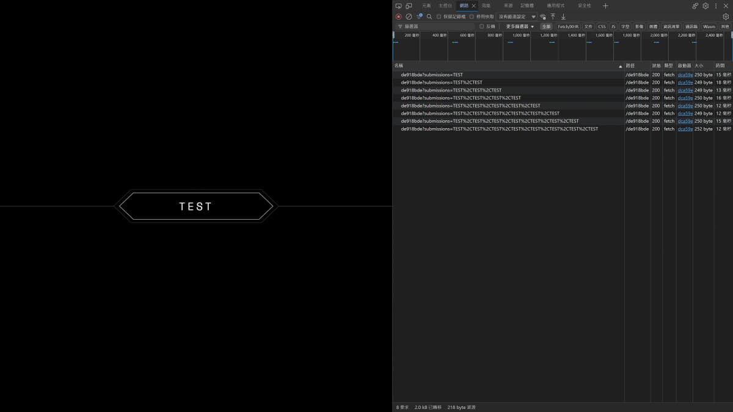Viewport: 733px width, 412px height.
Task: Click the 篩選器 filter input field
Action: tap(435, 26)
